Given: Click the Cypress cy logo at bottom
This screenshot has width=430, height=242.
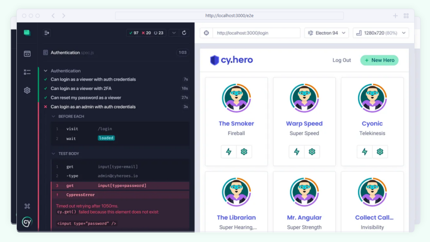Looking at the screenshot, I should tap(27, 222).
